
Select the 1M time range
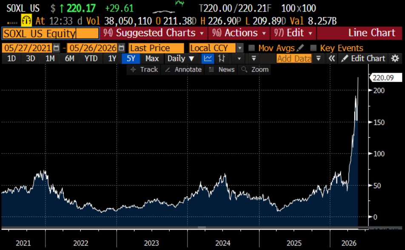pos(50,59)
